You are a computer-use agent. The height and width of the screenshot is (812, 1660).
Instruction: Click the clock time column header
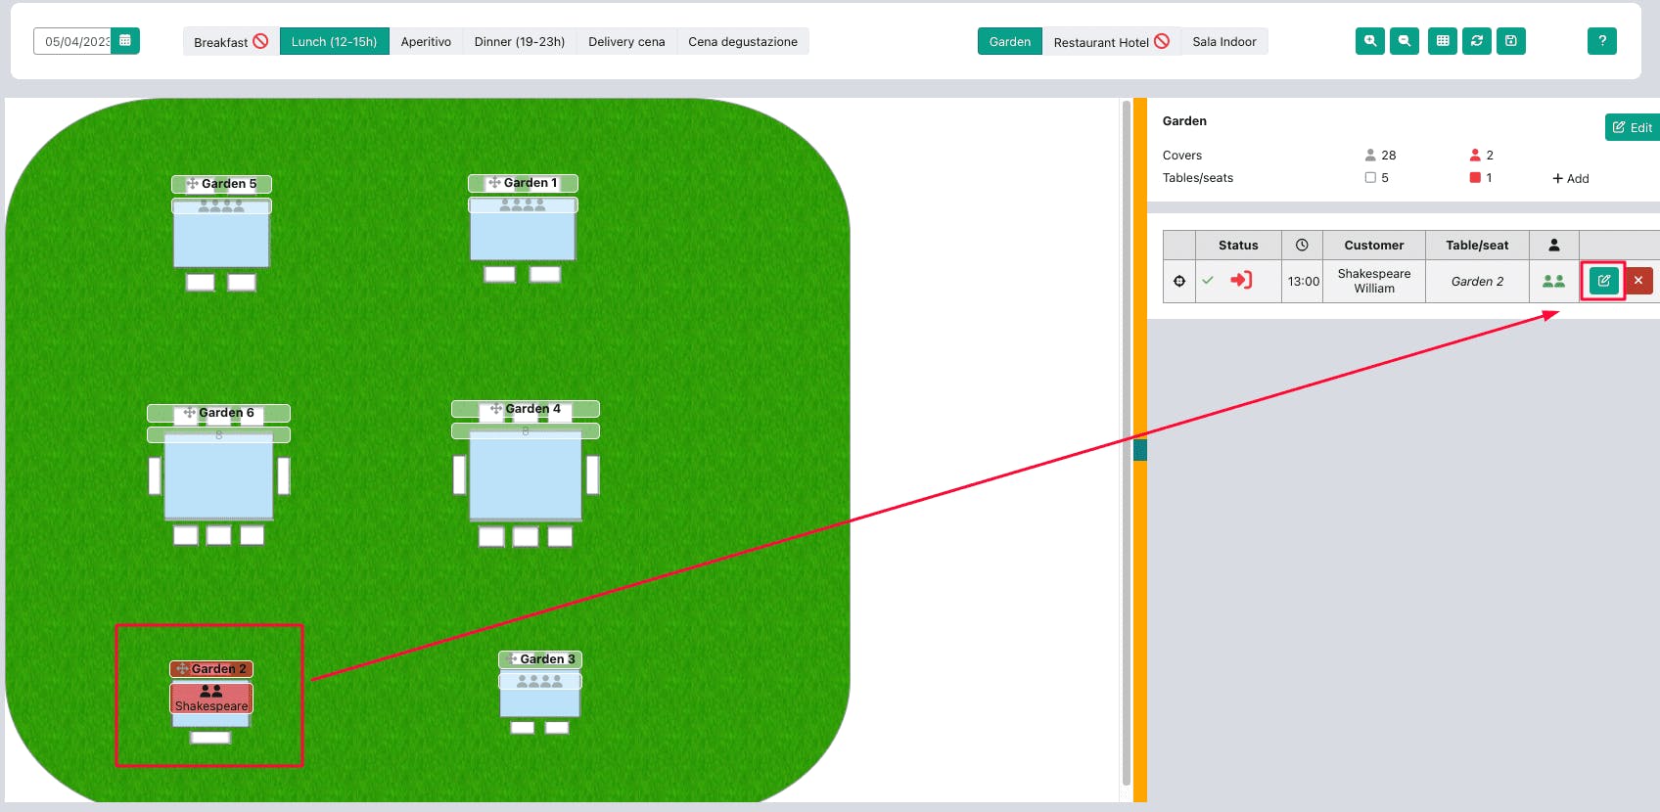point(1302,246)
